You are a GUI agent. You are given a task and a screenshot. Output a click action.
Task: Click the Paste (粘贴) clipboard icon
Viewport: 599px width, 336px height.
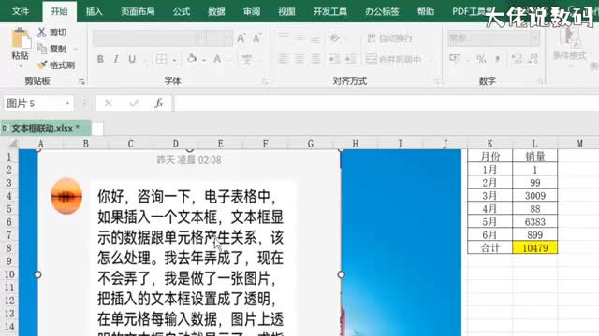click(x=20, y=38)
